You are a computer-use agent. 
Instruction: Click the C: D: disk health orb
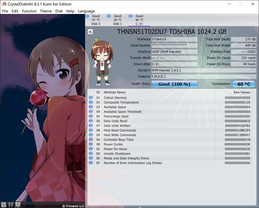tap(131, 16)
